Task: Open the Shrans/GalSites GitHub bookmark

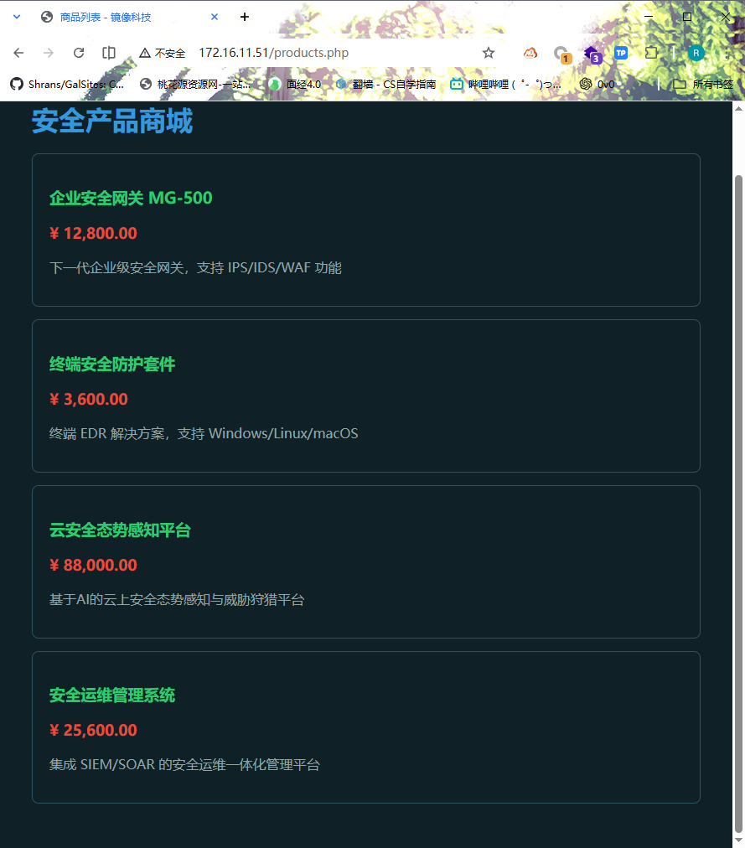Action: (x=67, y=84)
